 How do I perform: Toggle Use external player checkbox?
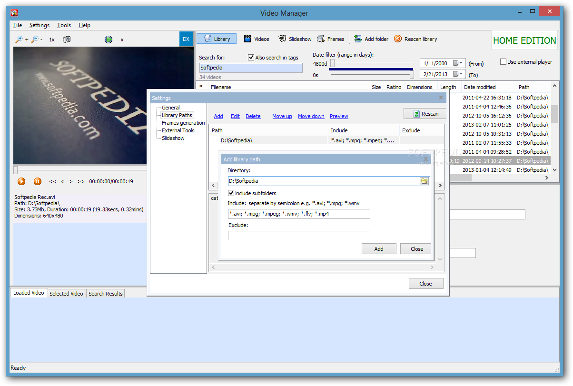(503, 62)
